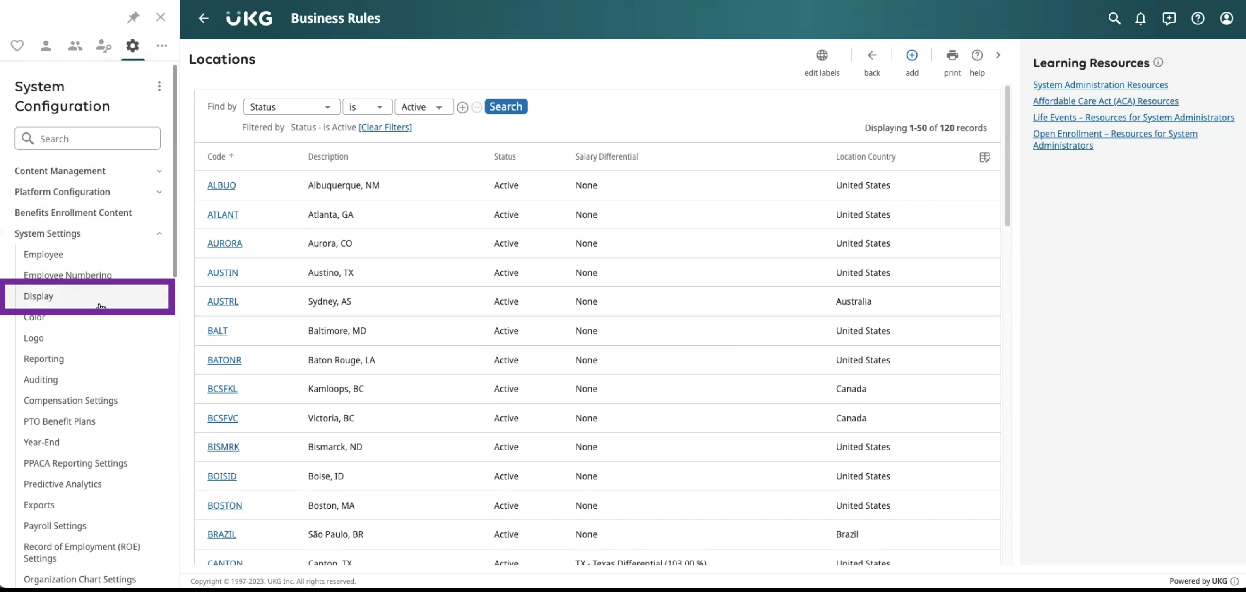This screenshot has width=1246, height=592.
Task: Open the BOSTON location code
Action: click(225, 505)
